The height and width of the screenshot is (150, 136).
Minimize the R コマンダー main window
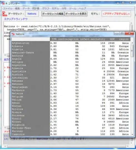coord(118,3)
